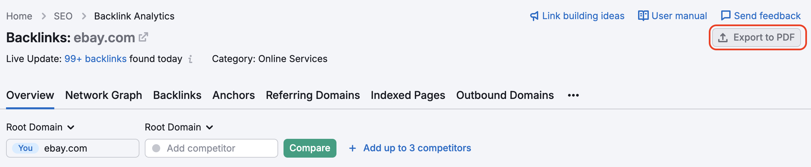The height and width of the screenshot is (167, 811).
Task: Go to the Anchors tab
Action: (234, 96)
